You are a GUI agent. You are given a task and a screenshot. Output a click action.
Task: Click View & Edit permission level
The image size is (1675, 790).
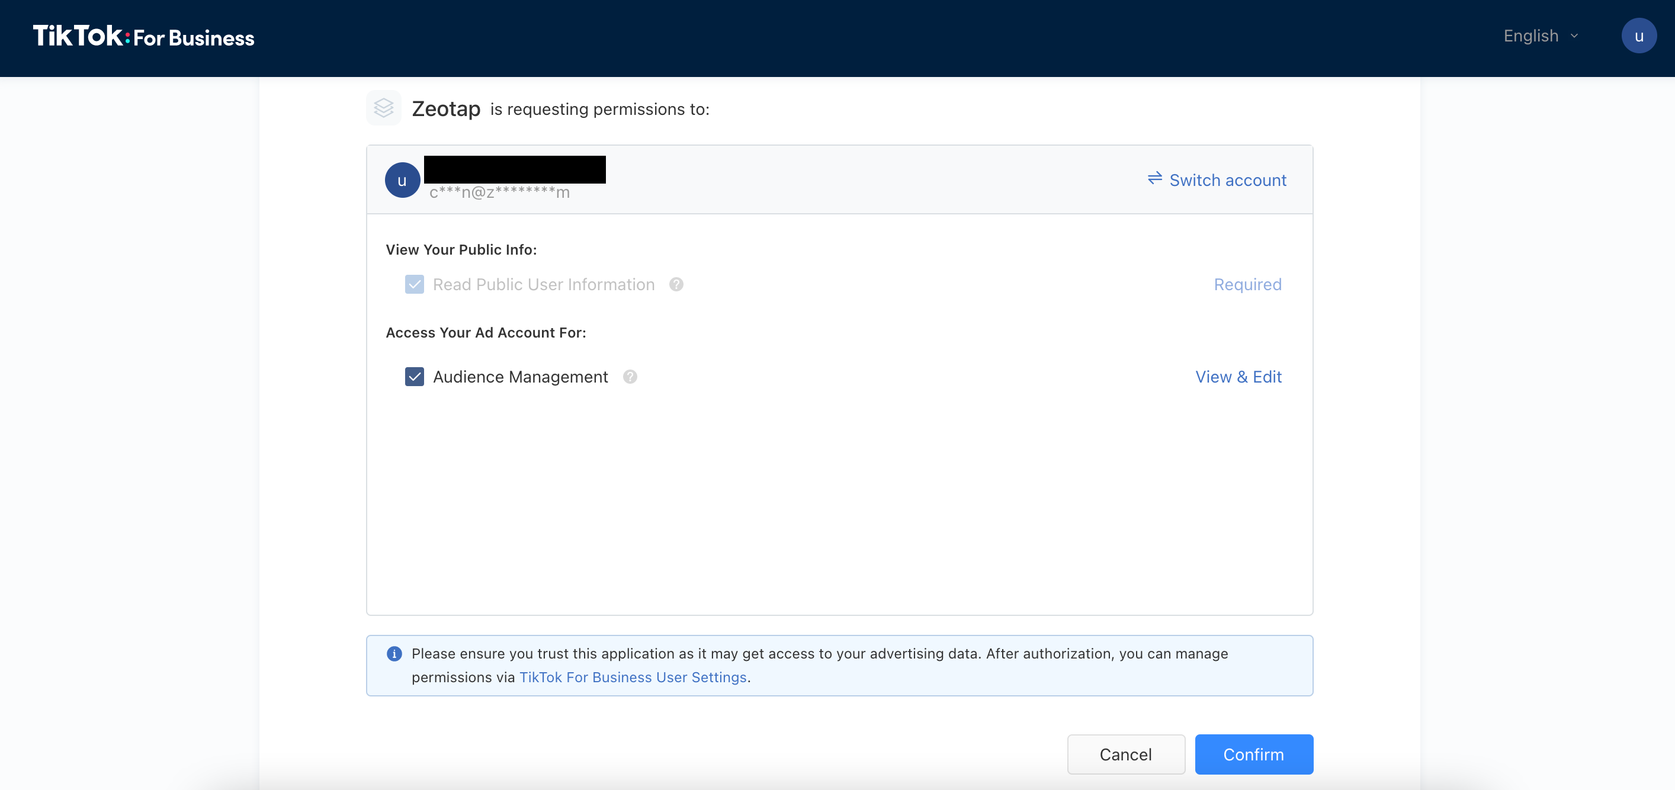coord(1237,377)
